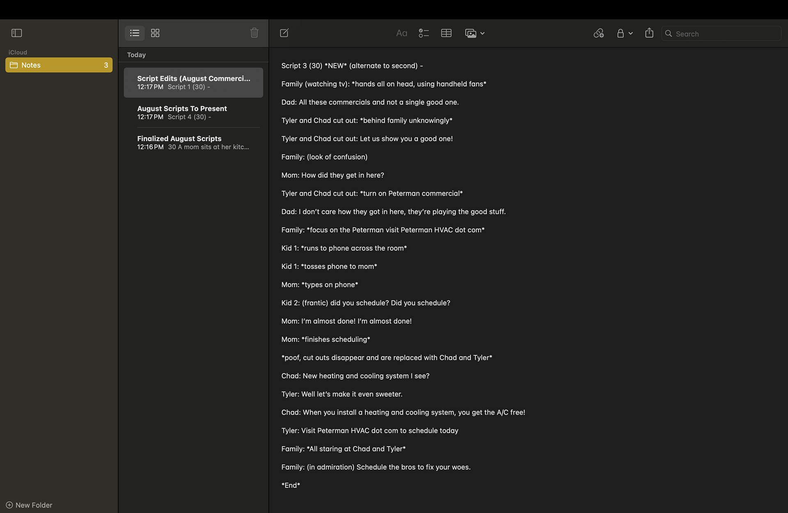Click the share icon
The height and width of the screenshot is (513, 788).
tap(649, 33)
